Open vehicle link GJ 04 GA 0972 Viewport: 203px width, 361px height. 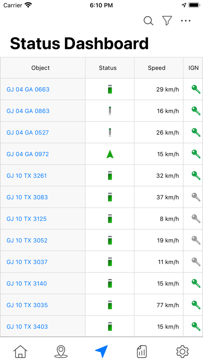[28, 154]
